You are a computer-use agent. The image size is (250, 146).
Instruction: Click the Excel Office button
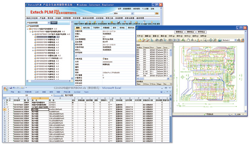(6, 89)
